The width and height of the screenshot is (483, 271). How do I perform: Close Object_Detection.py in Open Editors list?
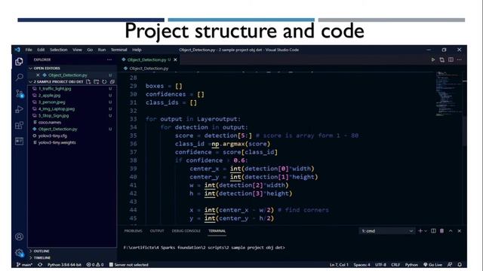(x=38, y=75)
